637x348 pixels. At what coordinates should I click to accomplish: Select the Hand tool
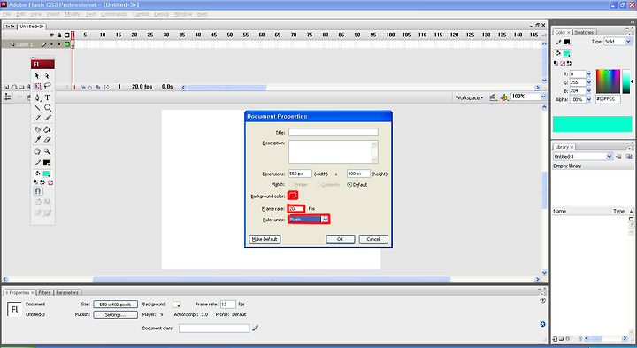[37, 151]
